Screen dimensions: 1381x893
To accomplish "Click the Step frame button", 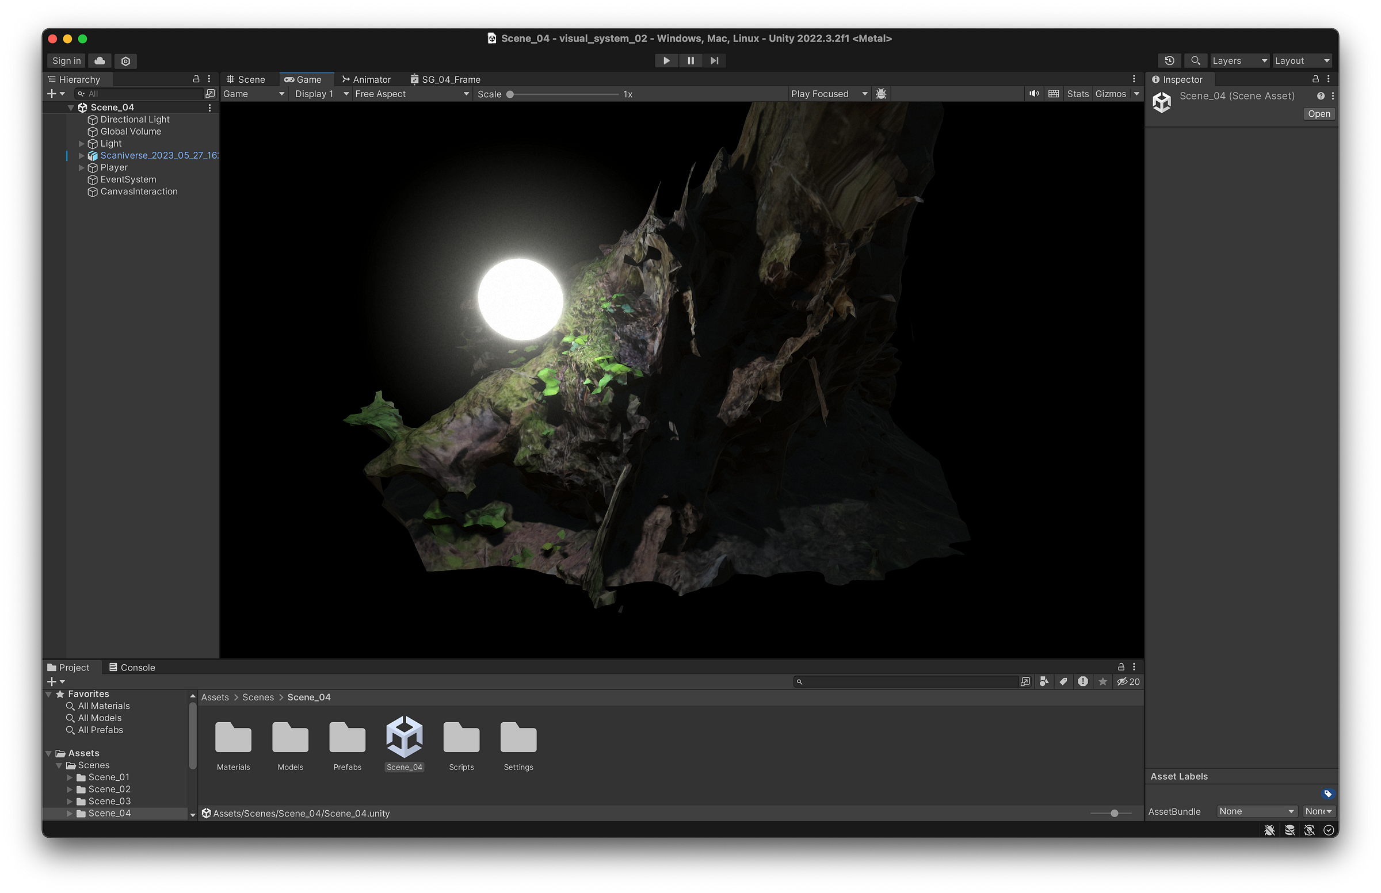I will 714,61.
